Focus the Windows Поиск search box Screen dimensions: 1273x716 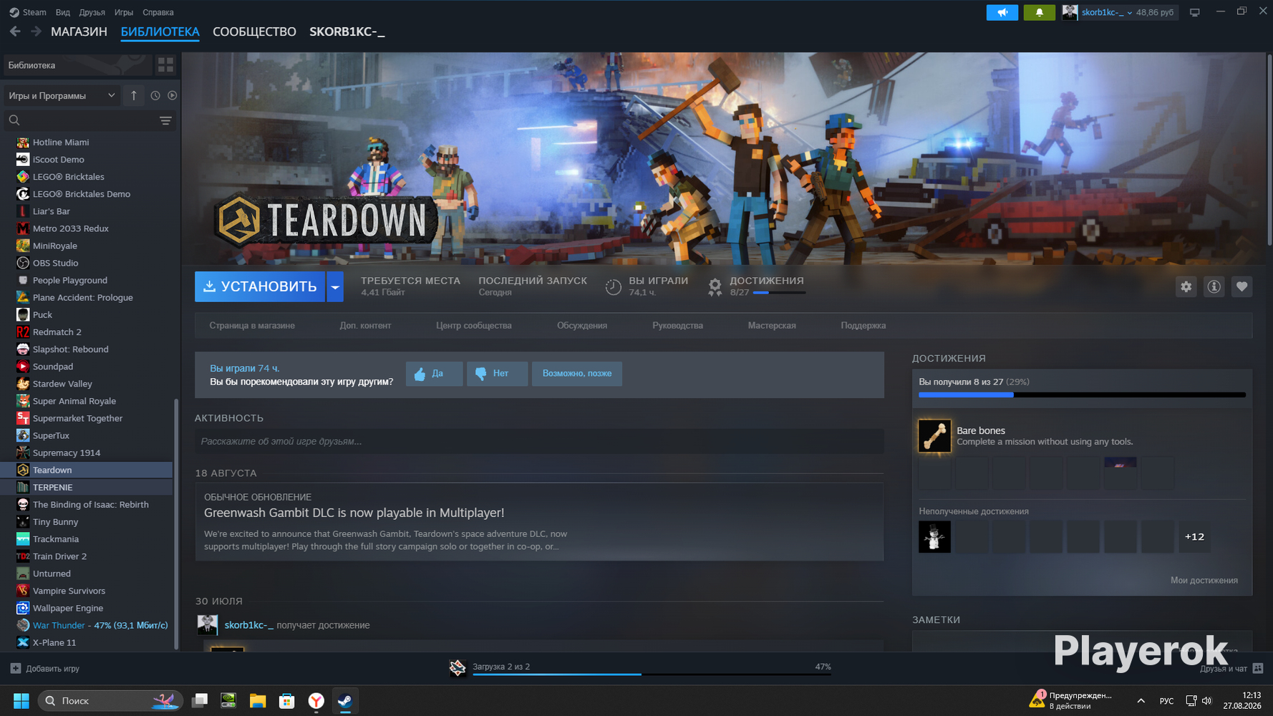coord(110,701)
